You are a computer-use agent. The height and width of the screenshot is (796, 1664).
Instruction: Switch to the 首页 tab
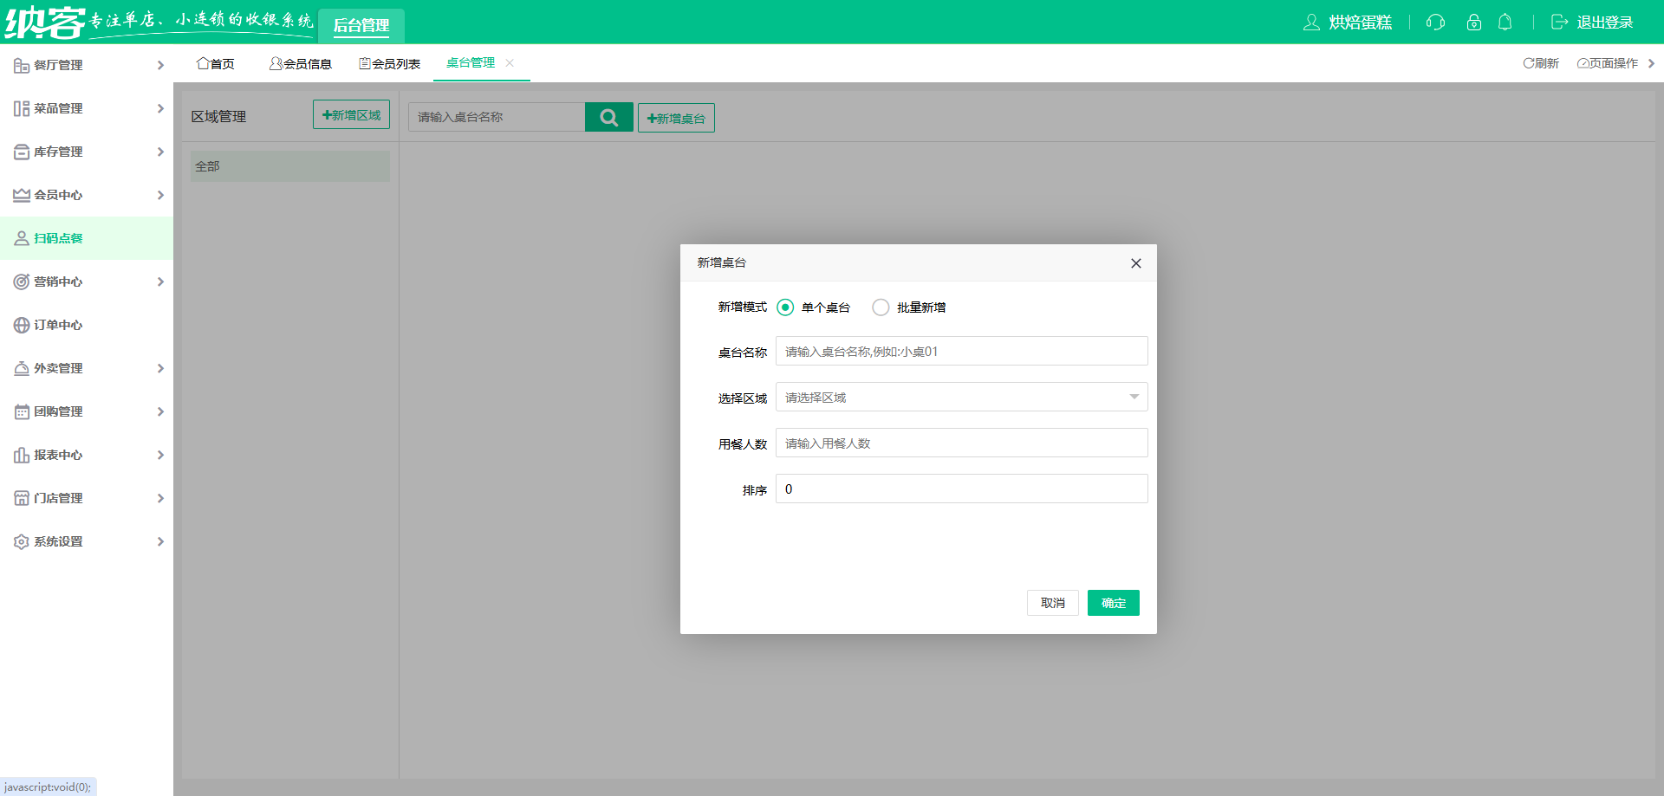(216, 62)
